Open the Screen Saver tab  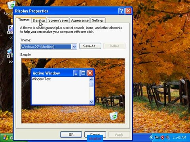pos(58,21)
